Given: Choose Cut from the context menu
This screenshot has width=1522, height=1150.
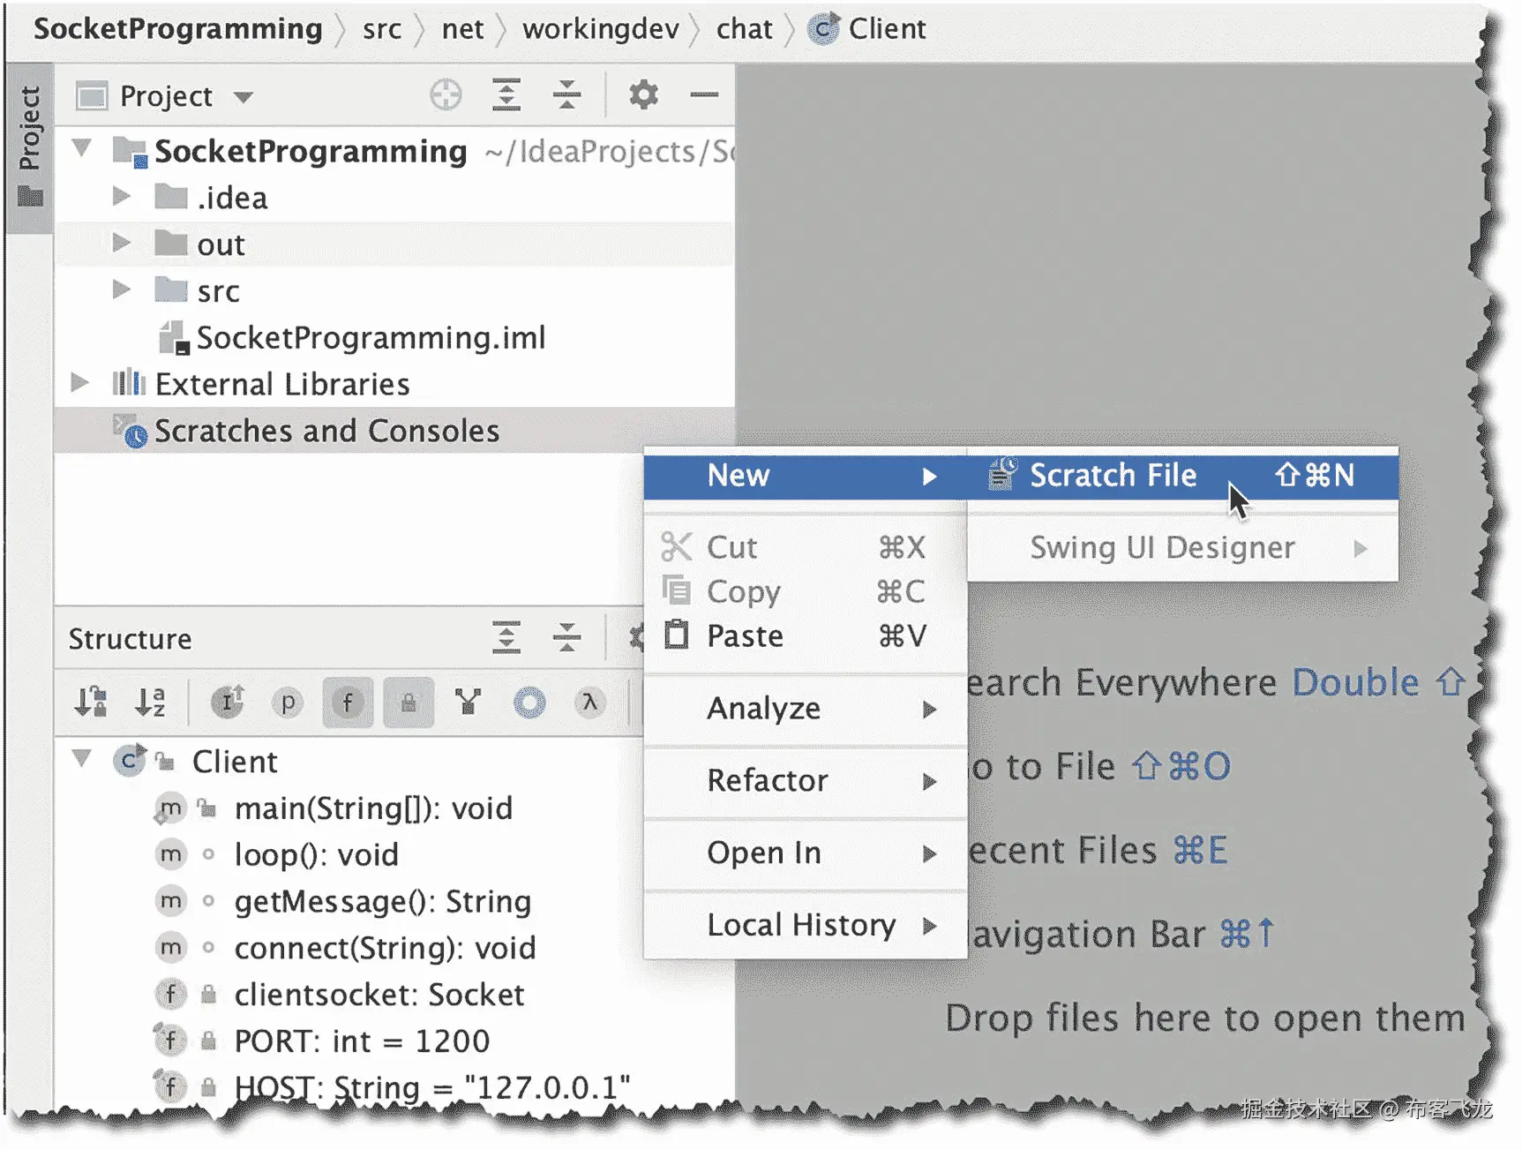Looking at the screenshot, I should click(x=806, y=547).
